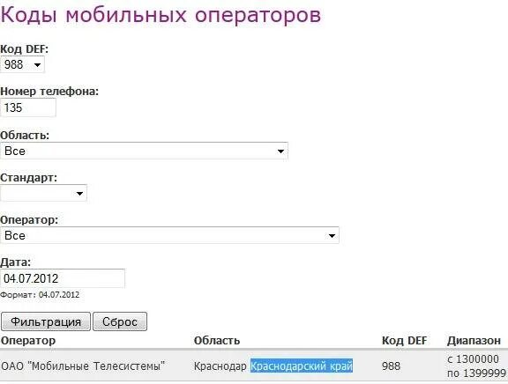Click the highlighted Краснодарский край text

click(302, 366)
